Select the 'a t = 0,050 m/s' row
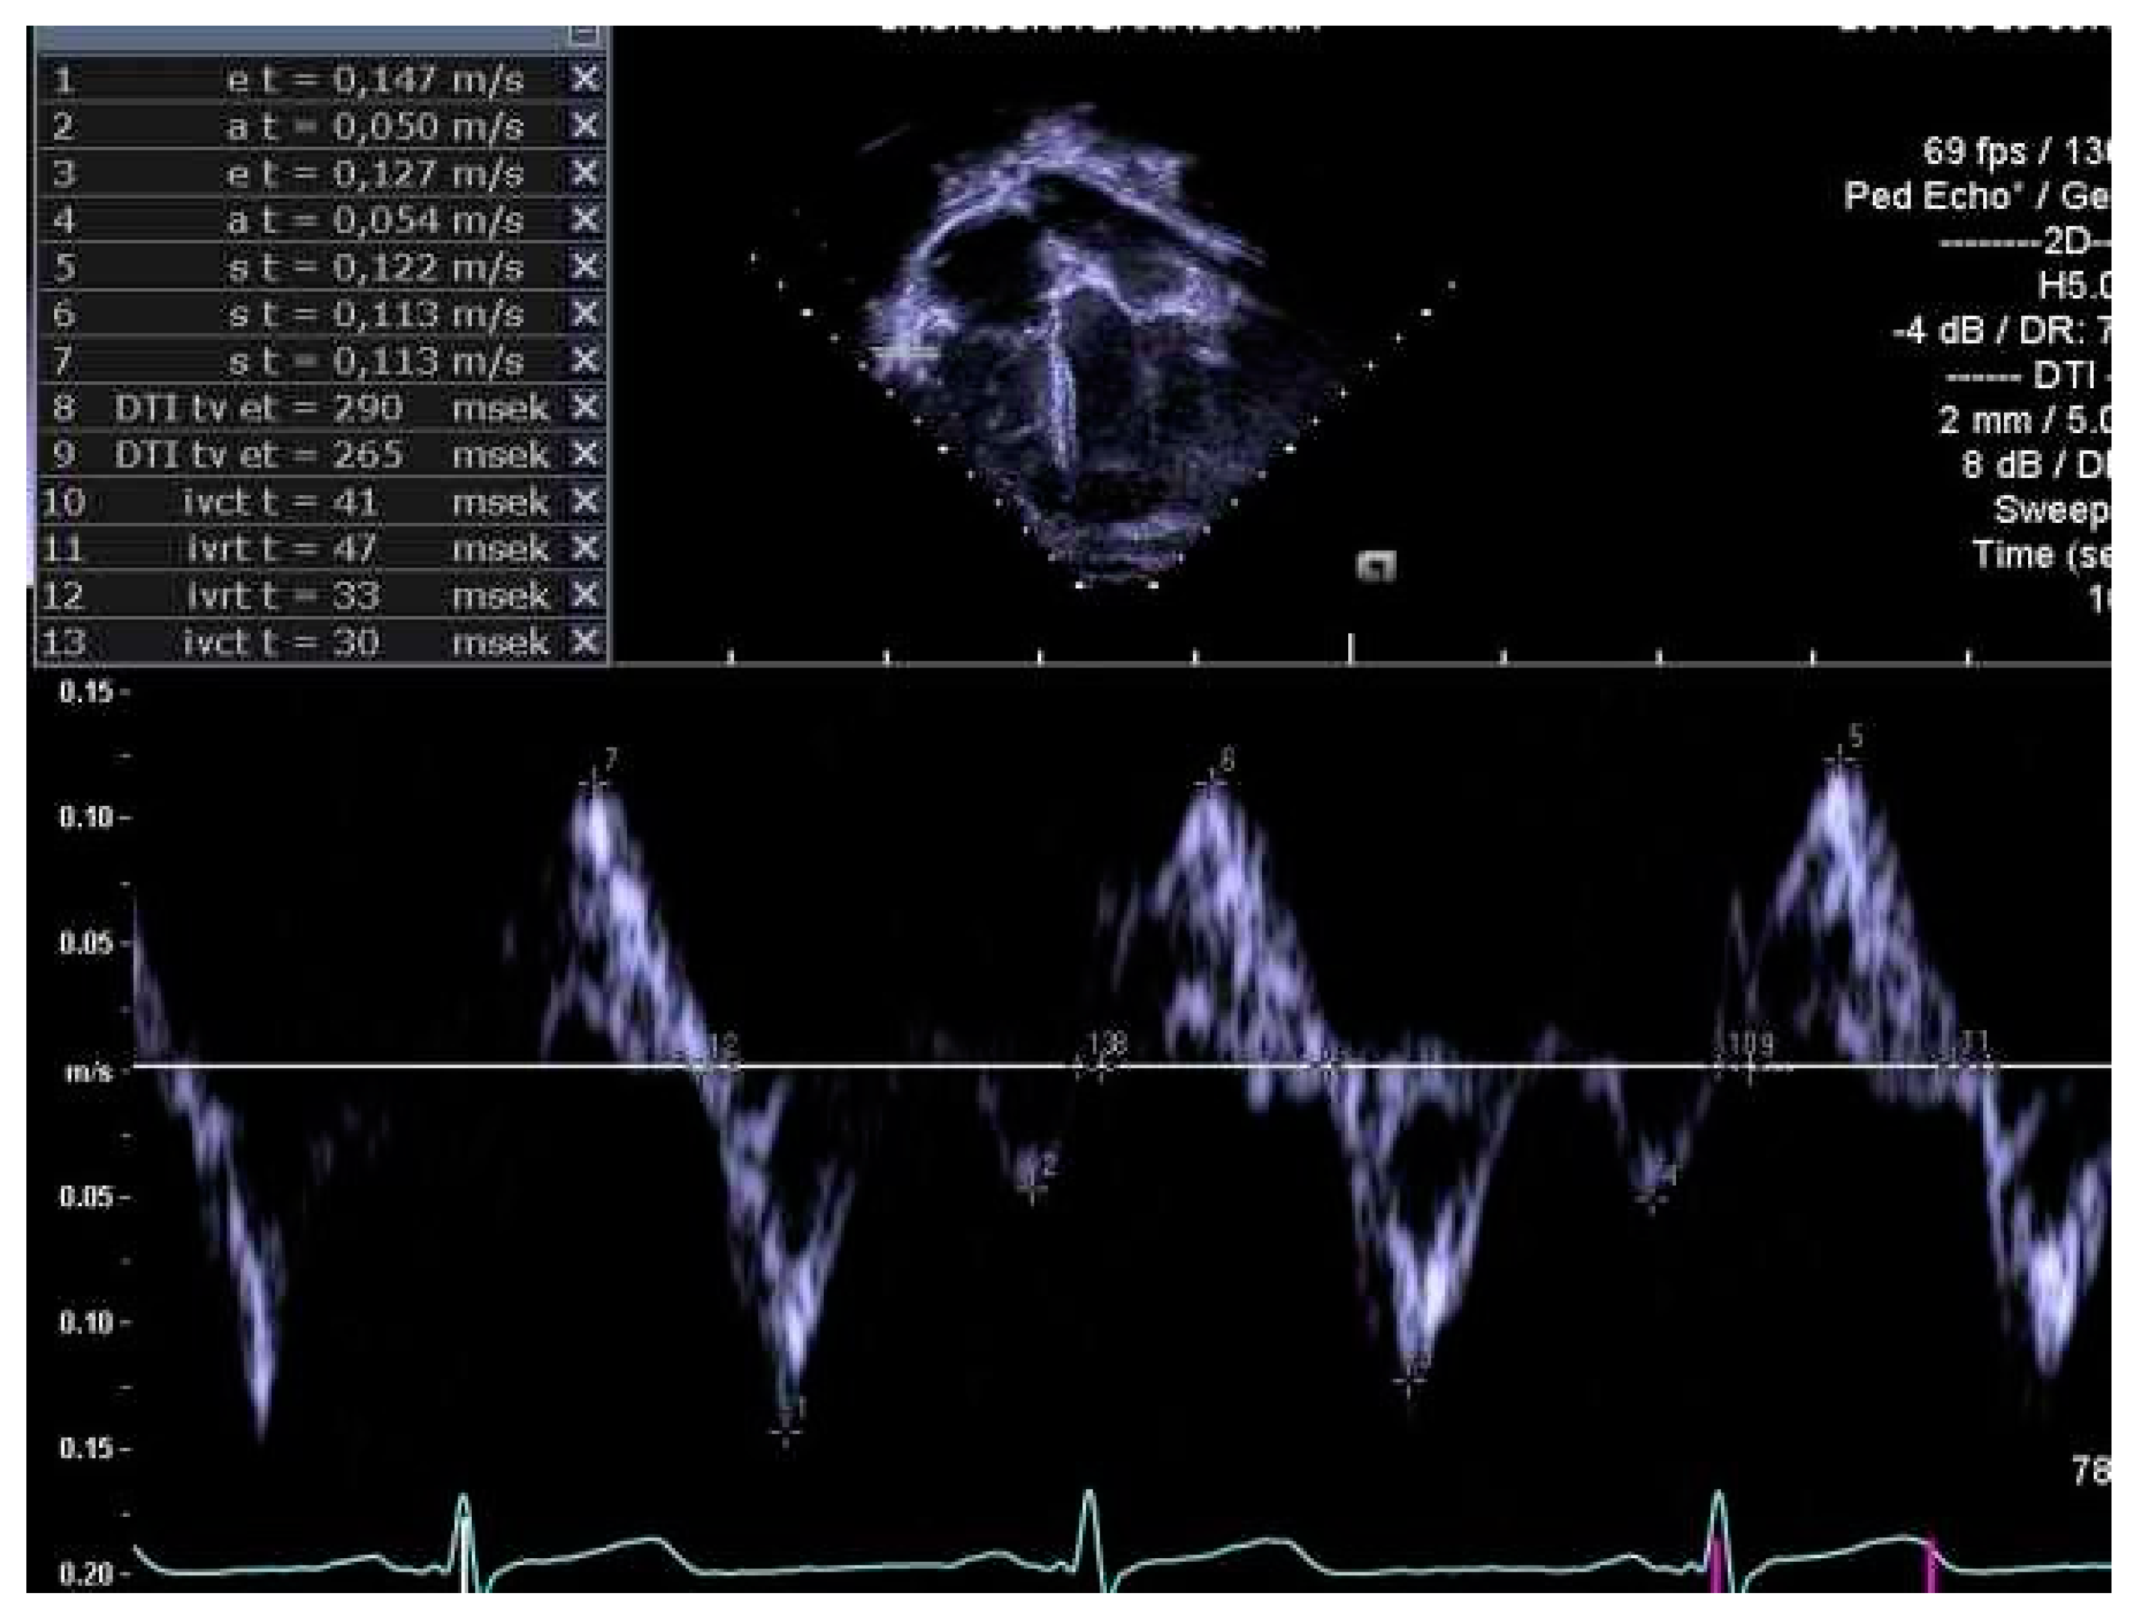 [x=322, y=125]
